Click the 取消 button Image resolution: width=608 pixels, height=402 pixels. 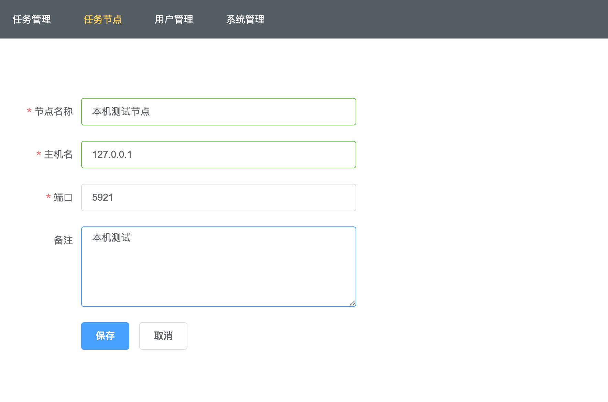tap(163, 336)
